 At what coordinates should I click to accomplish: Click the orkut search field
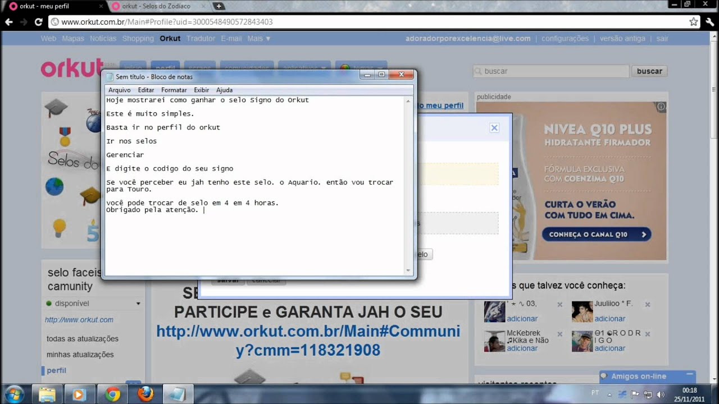tap(551, 71)
